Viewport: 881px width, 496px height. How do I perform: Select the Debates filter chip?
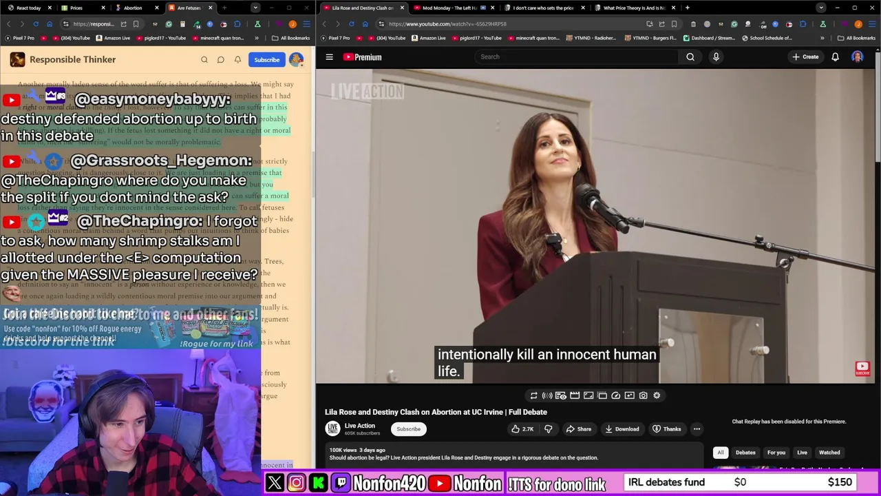(x=745, y=453)
